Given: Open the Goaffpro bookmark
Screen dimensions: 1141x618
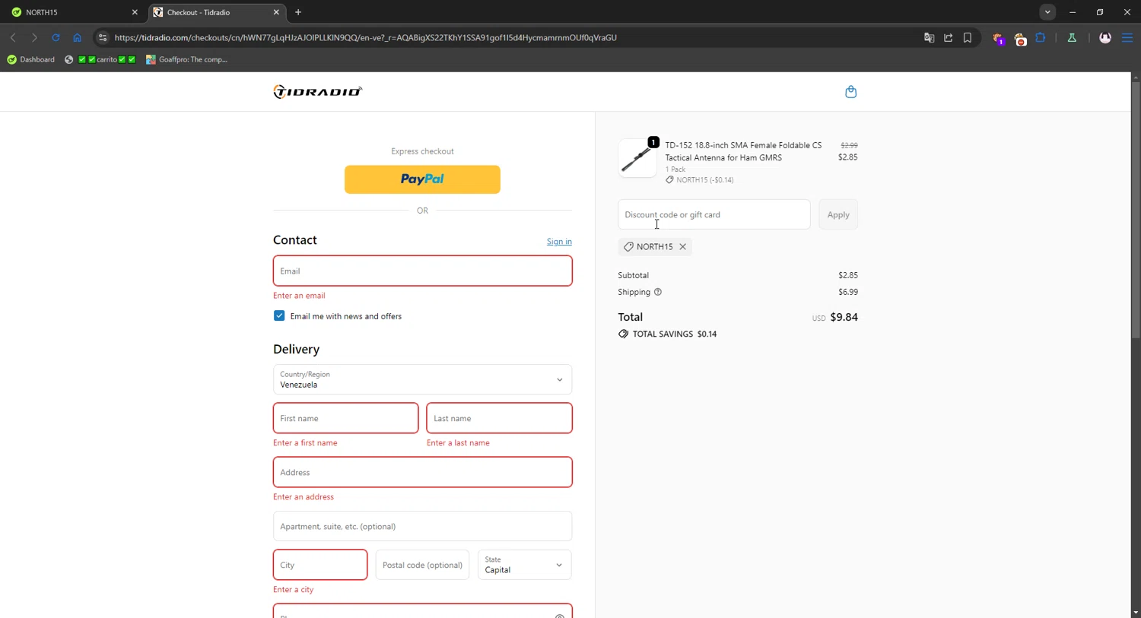Looking at the screenshot, I should click(187, 59).
